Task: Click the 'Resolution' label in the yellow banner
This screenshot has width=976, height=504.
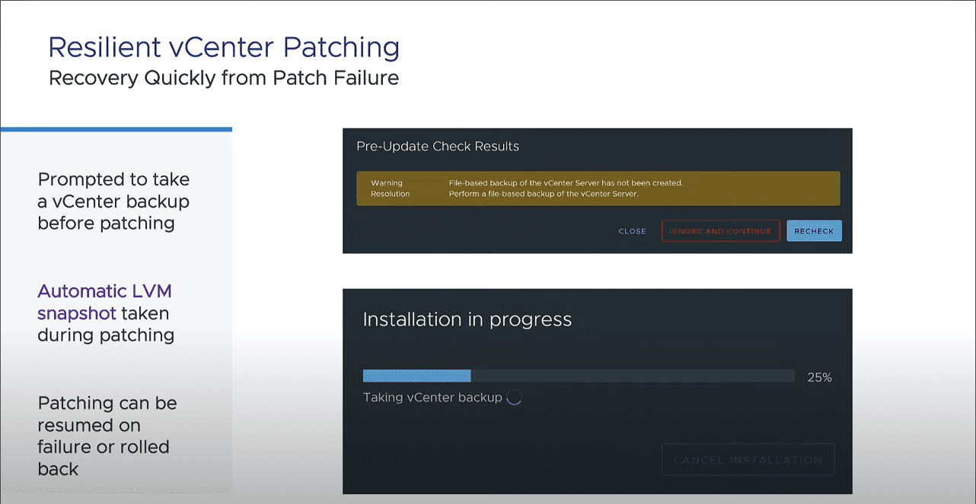Action: [x=391, y=194]
